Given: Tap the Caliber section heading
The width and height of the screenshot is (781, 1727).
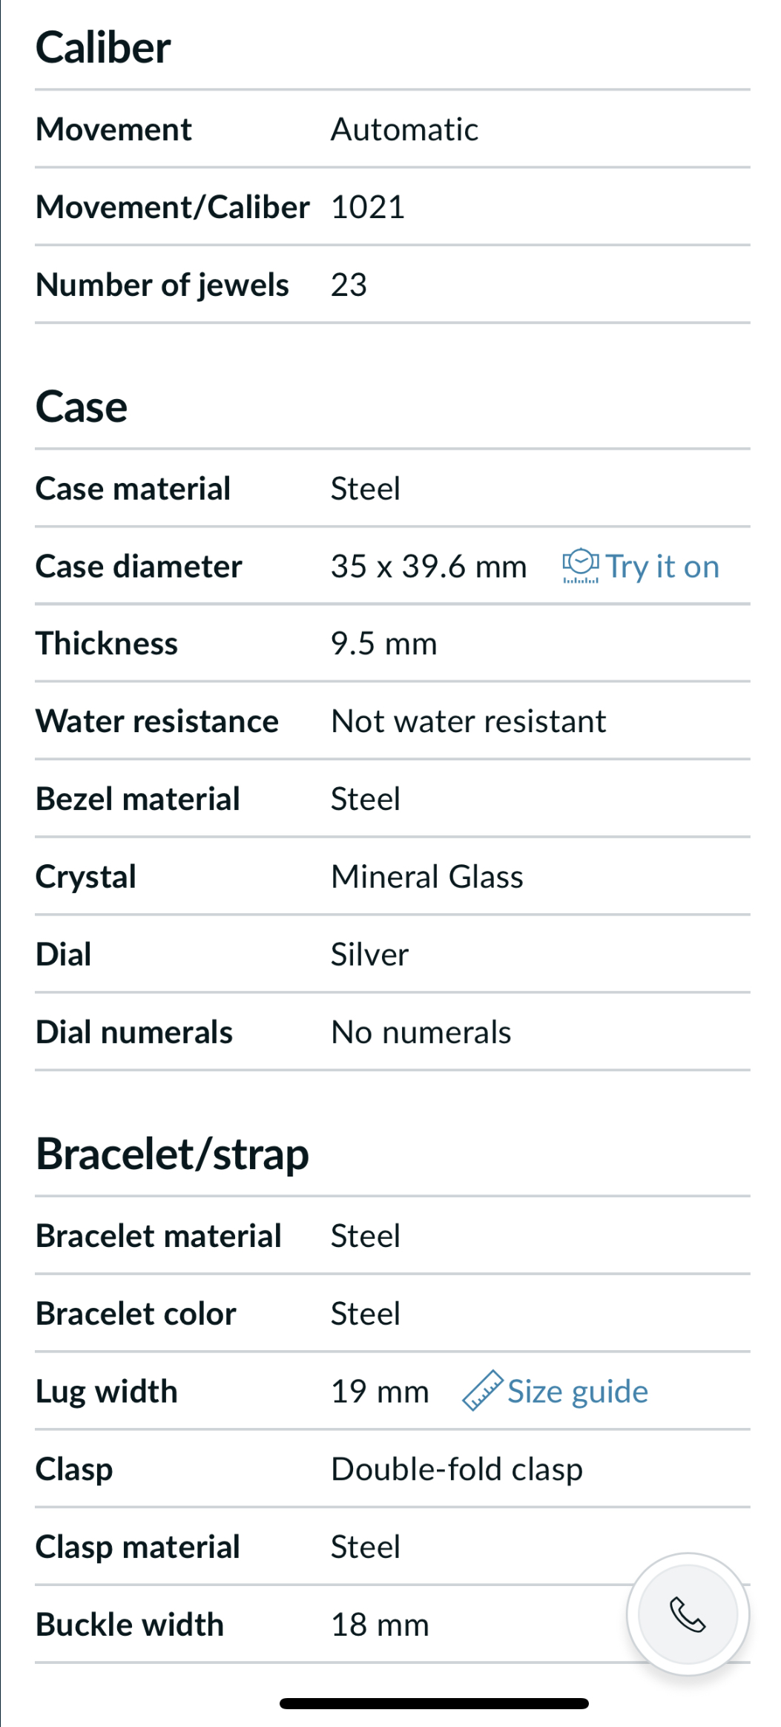Looking at the screenshot, I should [x=103, y=48].
